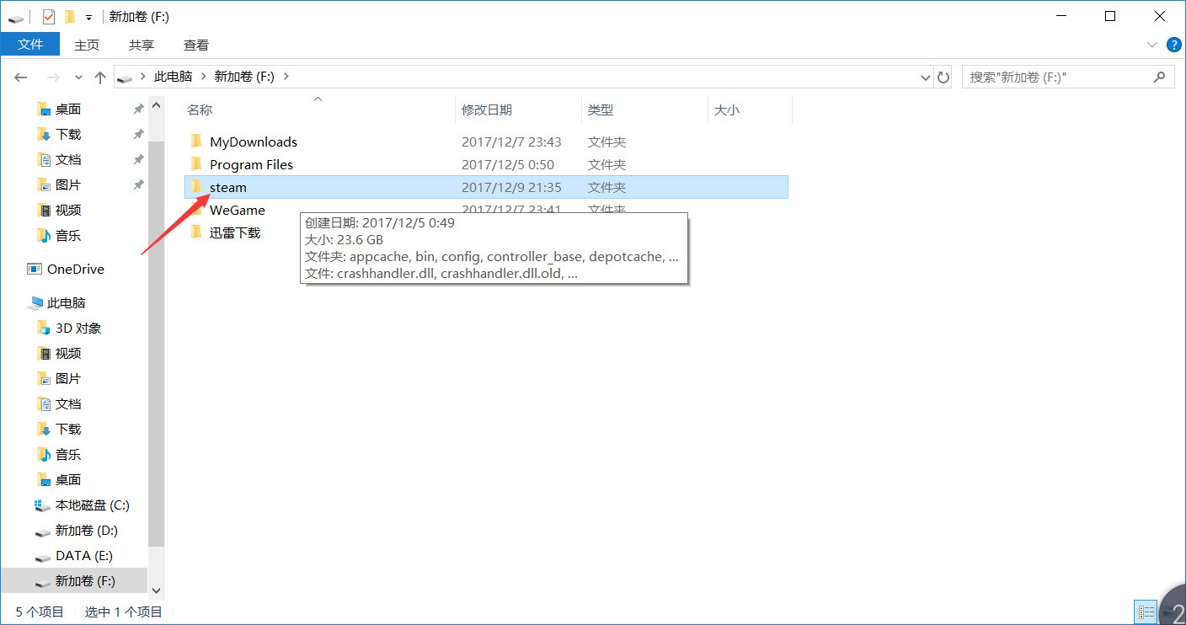Open the address bar history dropdown
The image size is (1186, 625).
click(x=927, y=77)
